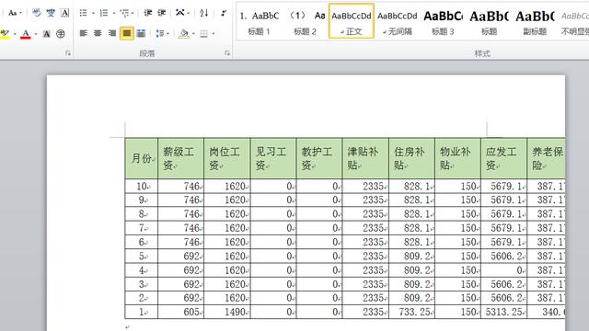Toggle Center alignment
Screen dimensions: 589x331
(98, 33)
